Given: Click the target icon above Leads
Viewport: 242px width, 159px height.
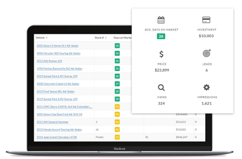Looking at the screenshot, I should (x=207, y=53).
